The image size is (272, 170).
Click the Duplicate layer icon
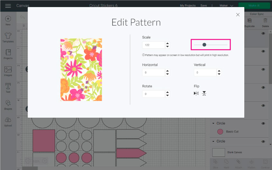pyautogui.click(x=249, y=21)
